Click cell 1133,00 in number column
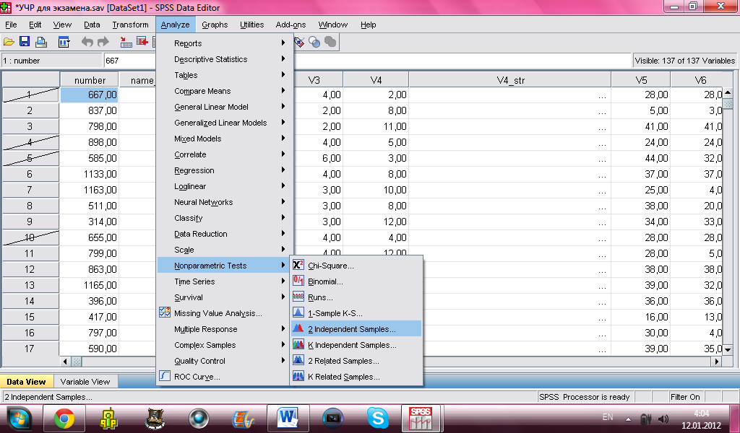The height and width of the screenshot is (433, 740). [x=89, y=174]
